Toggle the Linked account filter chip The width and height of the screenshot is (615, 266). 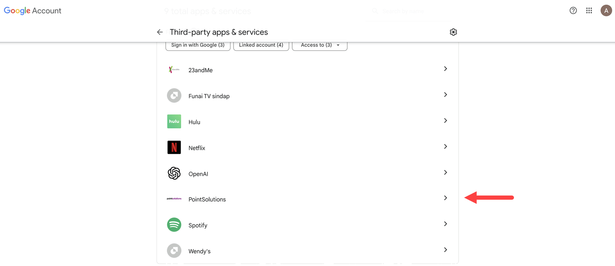(261, 45)
